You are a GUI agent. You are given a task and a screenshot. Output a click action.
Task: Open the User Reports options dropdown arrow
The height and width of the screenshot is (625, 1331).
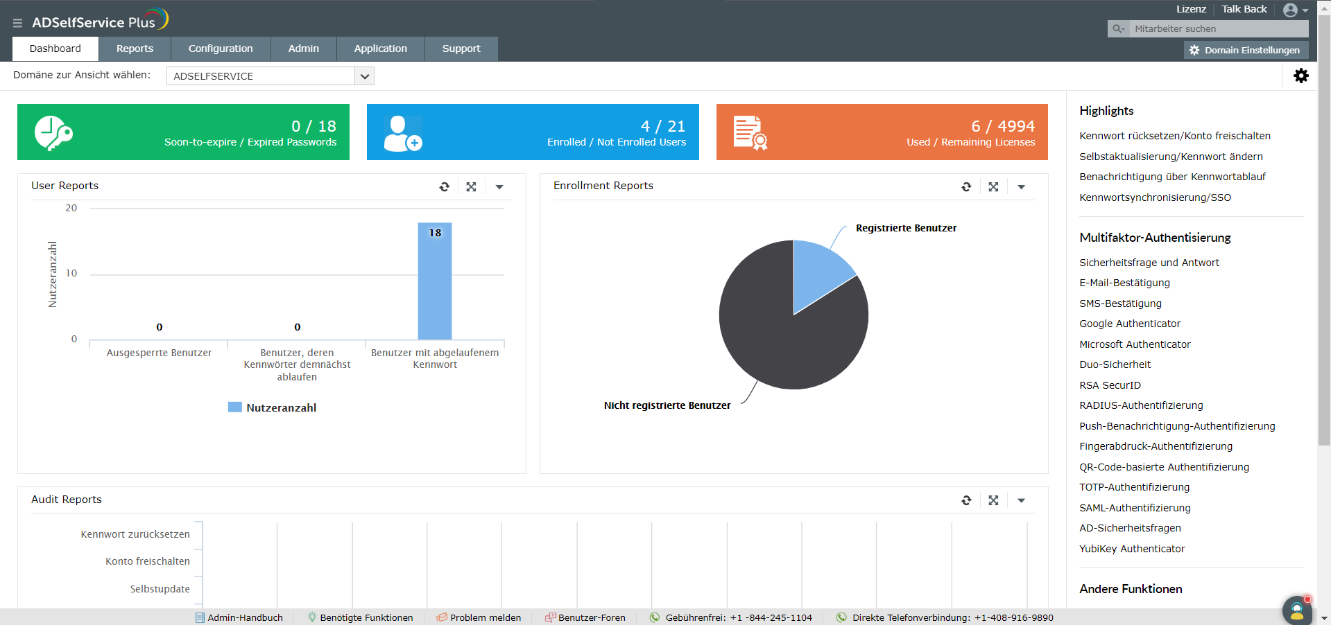[499, 187]
